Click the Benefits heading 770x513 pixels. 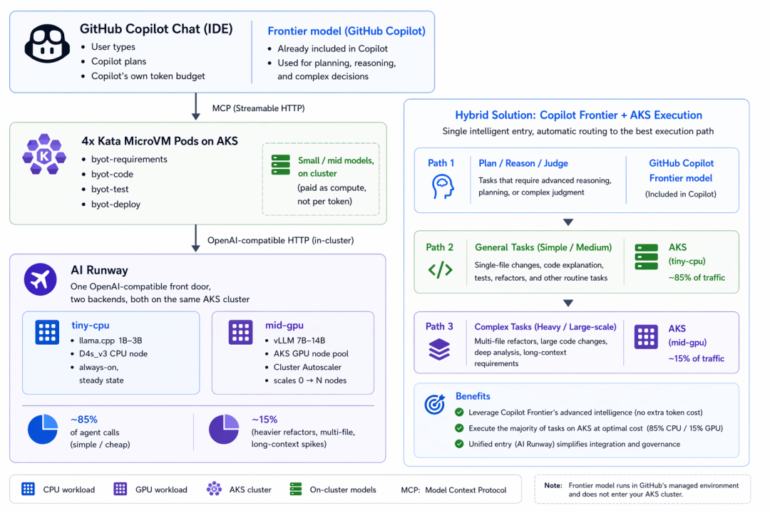(473, 396)
